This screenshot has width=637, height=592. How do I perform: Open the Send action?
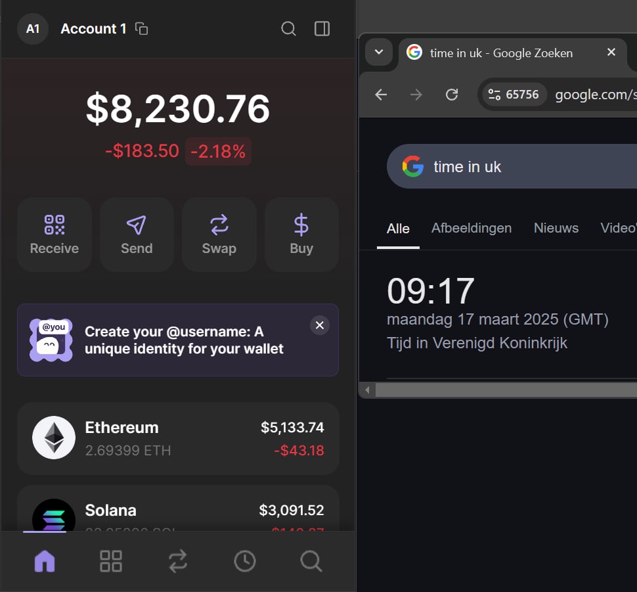137,235
